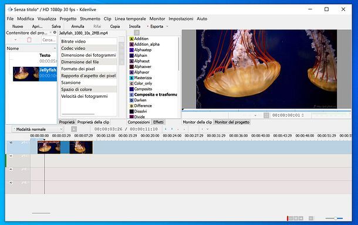Select the Difference composition icon
This screenshot has height=225, width=358.
(131, 106)
